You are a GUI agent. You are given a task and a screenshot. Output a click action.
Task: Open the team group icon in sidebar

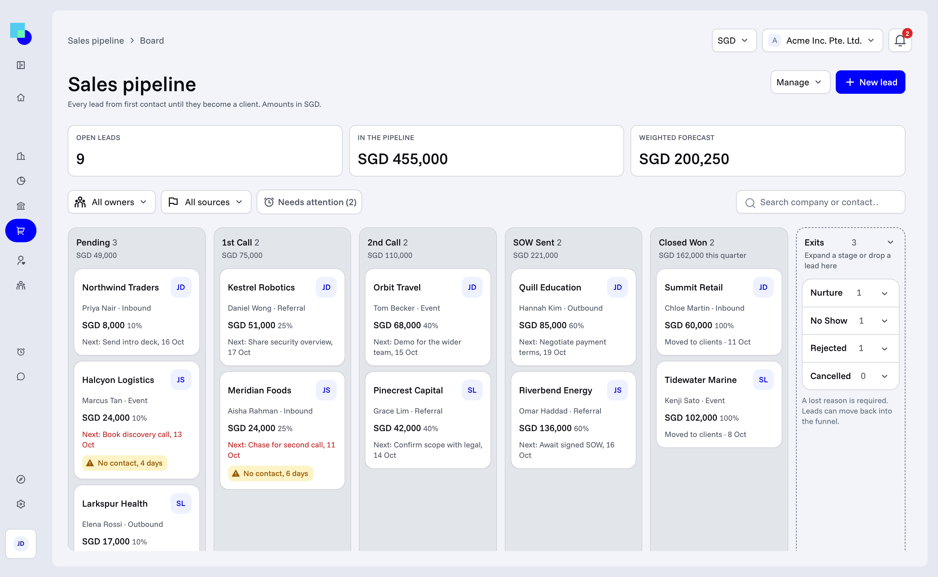pos(21,285)
